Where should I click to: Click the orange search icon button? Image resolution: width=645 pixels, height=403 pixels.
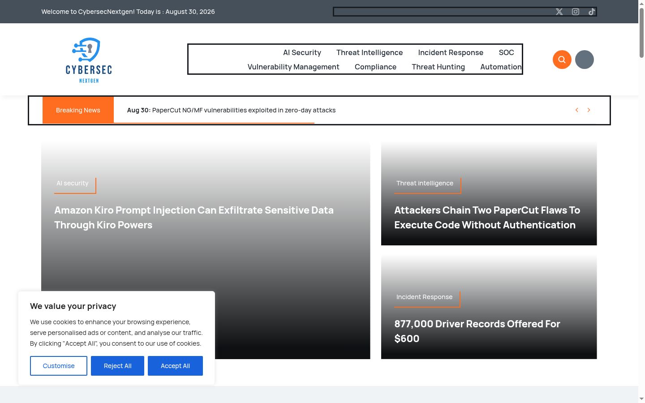[562, 60]
